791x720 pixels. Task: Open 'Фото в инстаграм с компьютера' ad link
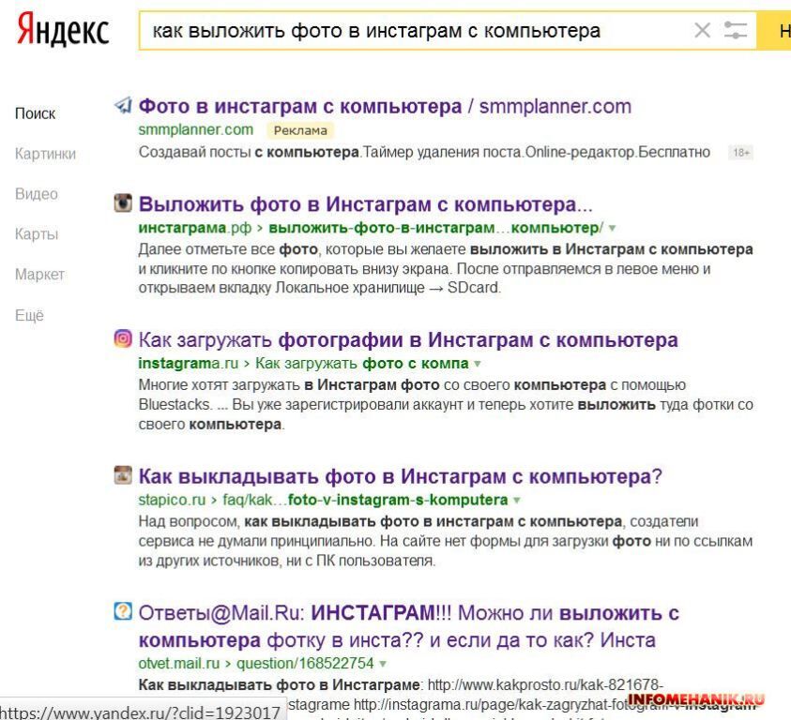(300, 106)
